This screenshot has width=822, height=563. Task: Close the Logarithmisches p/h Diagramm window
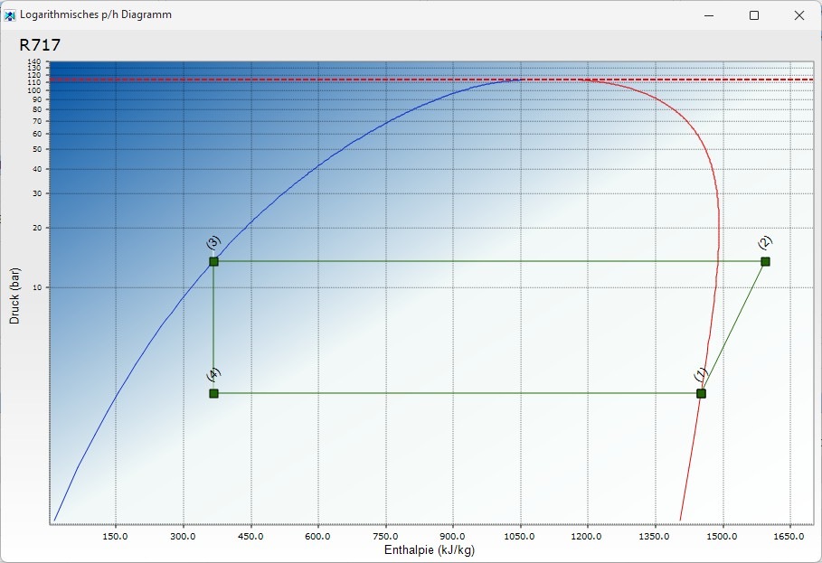pos(798,15)
